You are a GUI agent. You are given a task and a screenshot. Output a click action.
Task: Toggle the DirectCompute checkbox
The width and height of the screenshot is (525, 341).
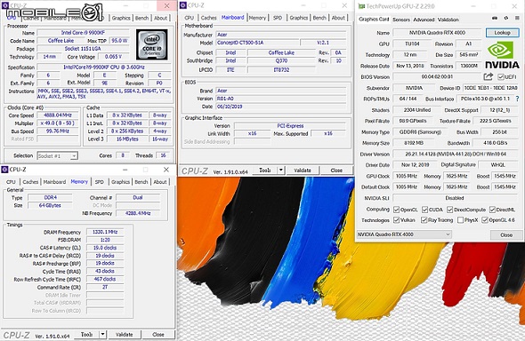click(450, 210)
